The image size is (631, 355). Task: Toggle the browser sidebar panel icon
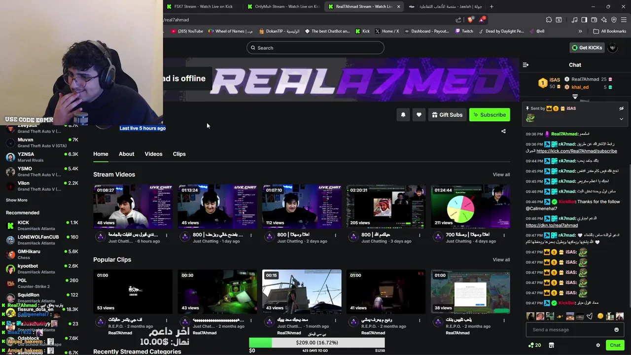tap(584, 20)
